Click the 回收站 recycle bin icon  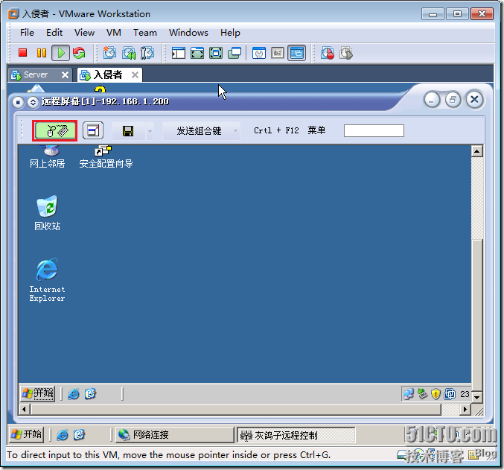tap(47, 212)
